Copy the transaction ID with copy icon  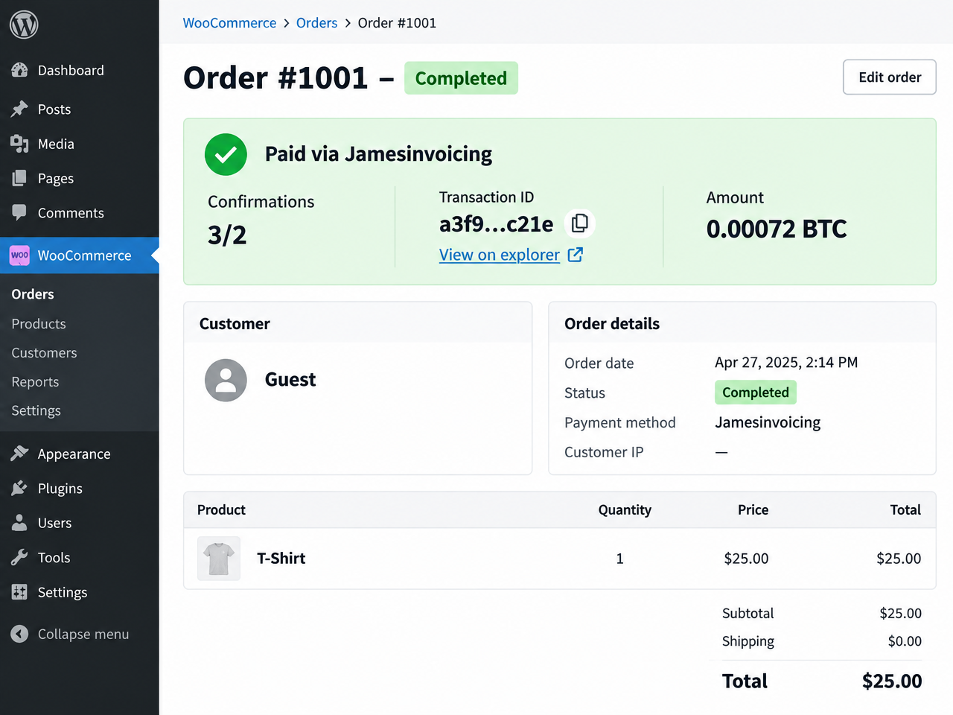[580, 223]
